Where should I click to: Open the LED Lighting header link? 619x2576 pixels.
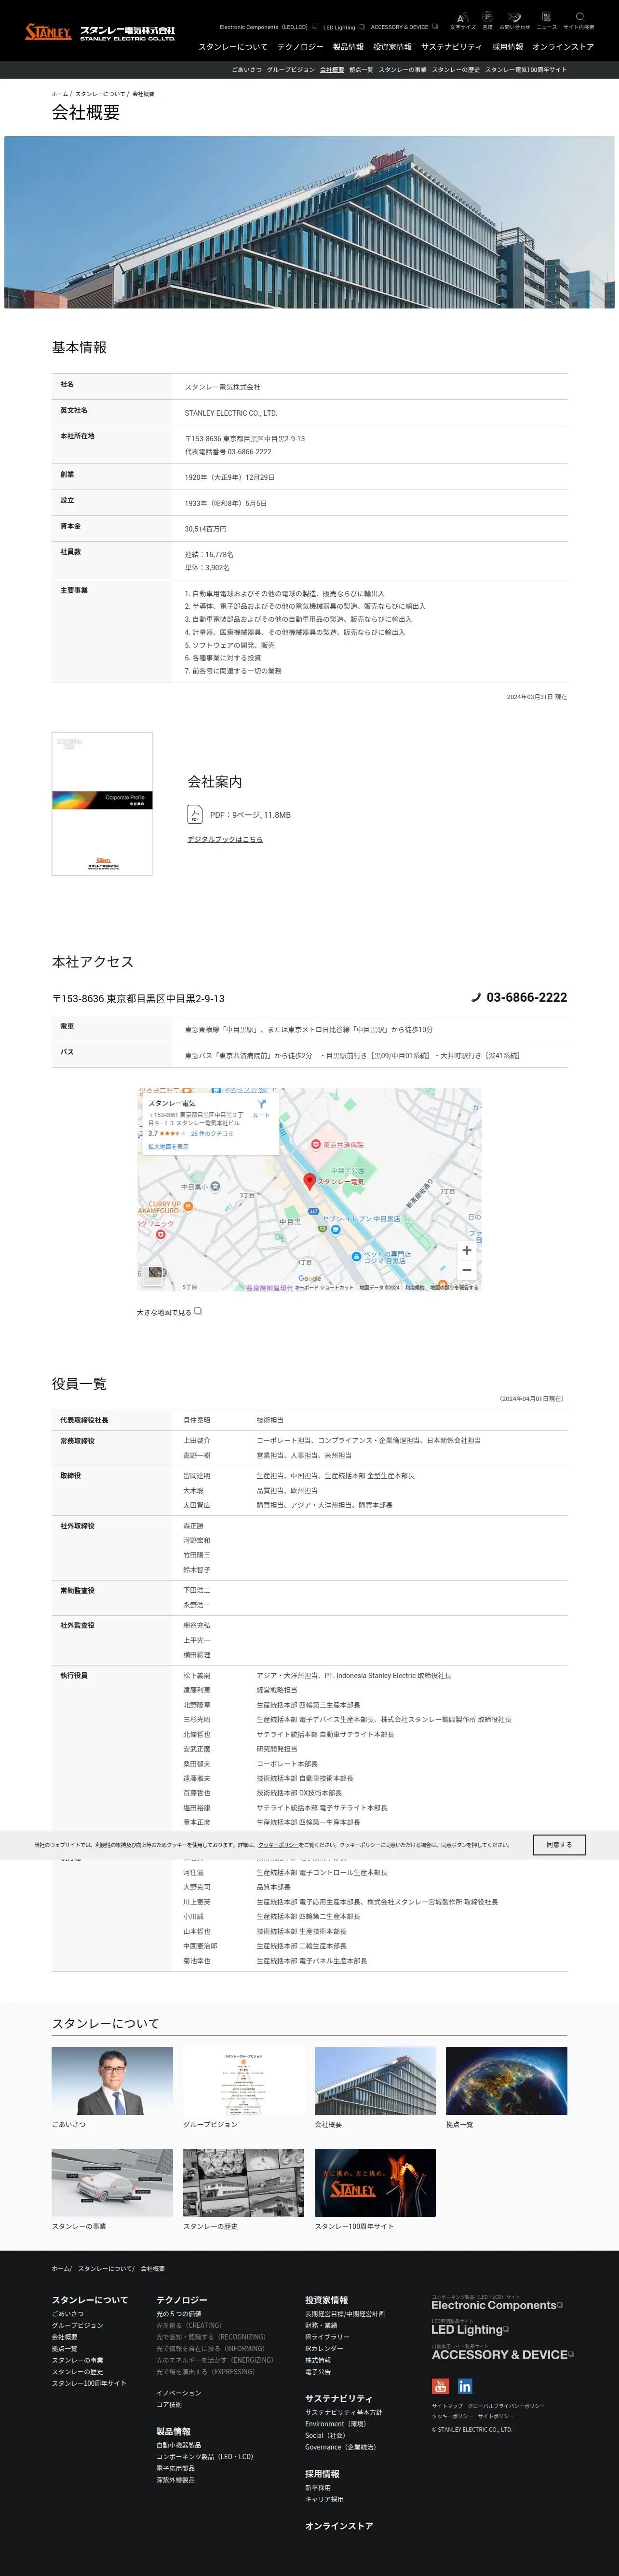point(343,27)
